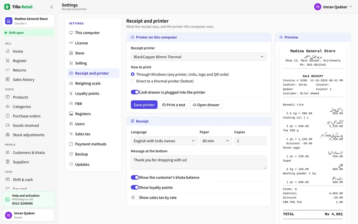Click the Shift open status indicator
The height and width of the screenshot is (224, 358).
(x=29, y=33)
